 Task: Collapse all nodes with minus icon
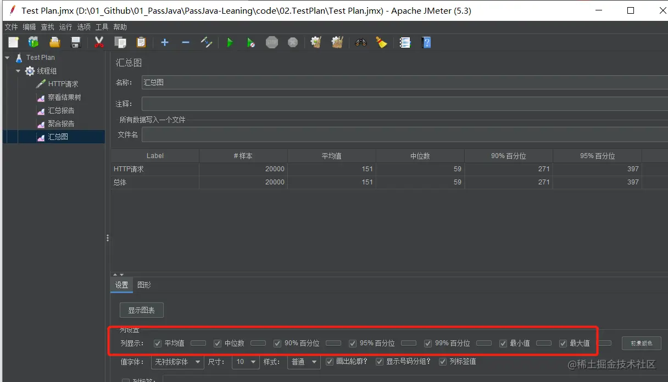pyautogui.click(x=185, y=42)
